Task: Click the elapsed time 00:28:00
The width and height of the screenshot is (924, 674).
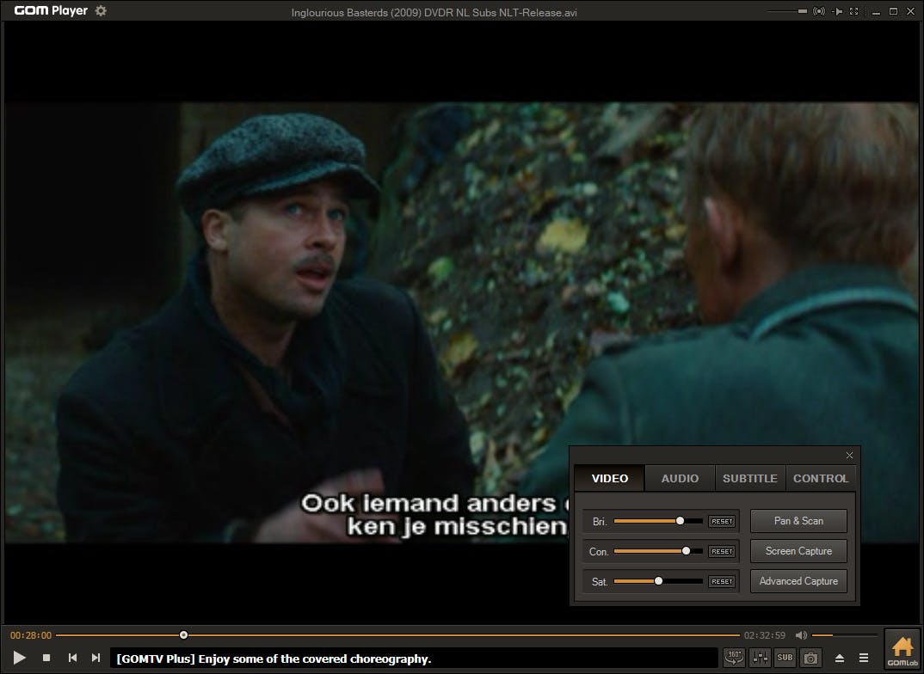Action: point(31,635)
